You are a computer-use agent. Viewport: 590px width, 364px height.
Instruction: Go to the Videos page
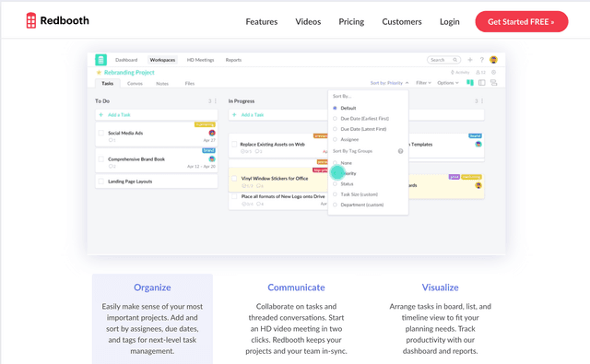[x=308, y=22]
